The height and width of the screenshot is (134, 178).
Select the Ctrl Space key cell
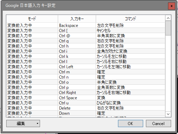[77, 98]
